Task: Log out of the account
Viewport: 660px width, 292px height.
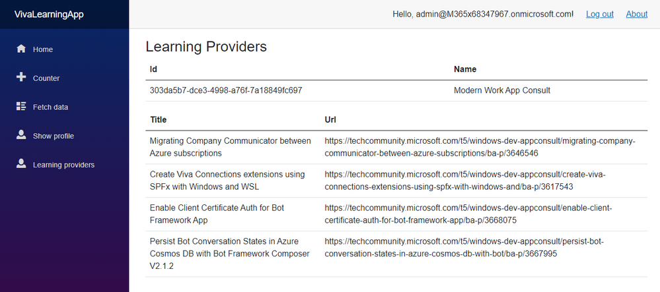Action: (x=600, y=15)
